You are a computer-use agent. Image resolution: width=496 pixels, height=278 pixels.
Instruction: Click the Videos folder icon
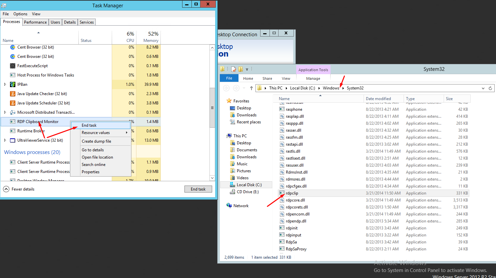[x=232, y=178]
